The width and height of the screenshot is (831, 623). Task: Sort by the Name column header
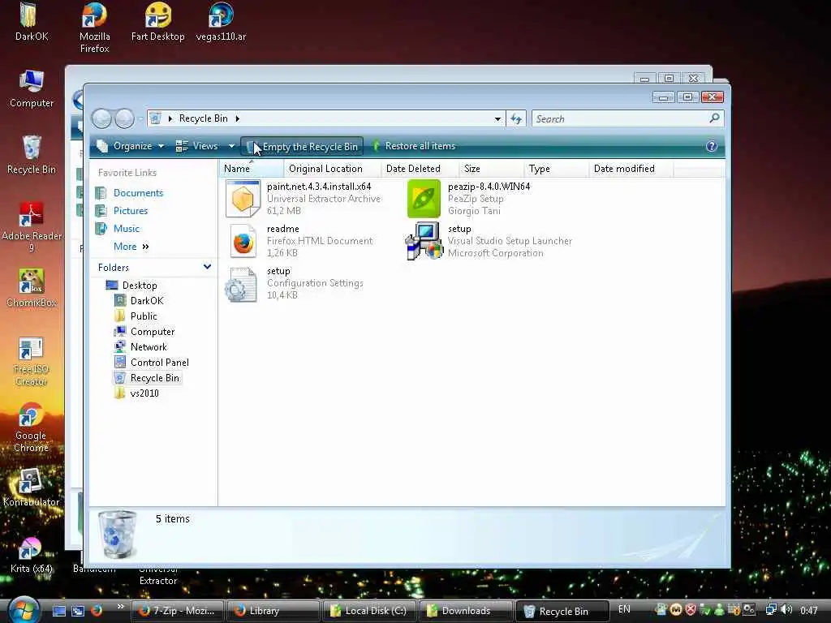point(252,169)
